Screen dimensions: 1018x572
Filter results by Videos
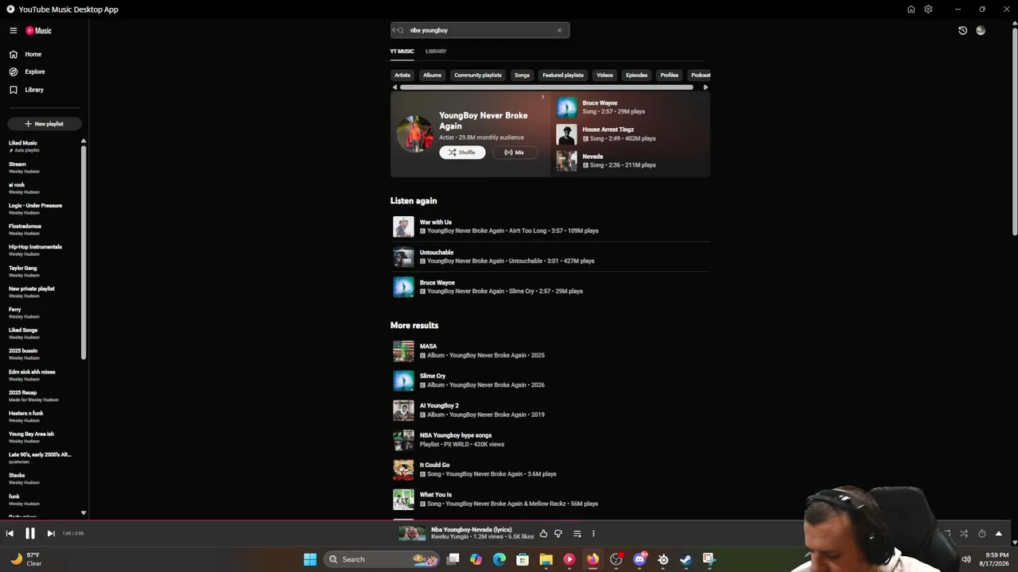coord(604,75)
